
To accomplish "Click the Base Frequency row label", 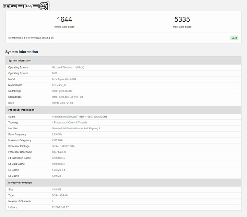I will (x=17, y=134).
